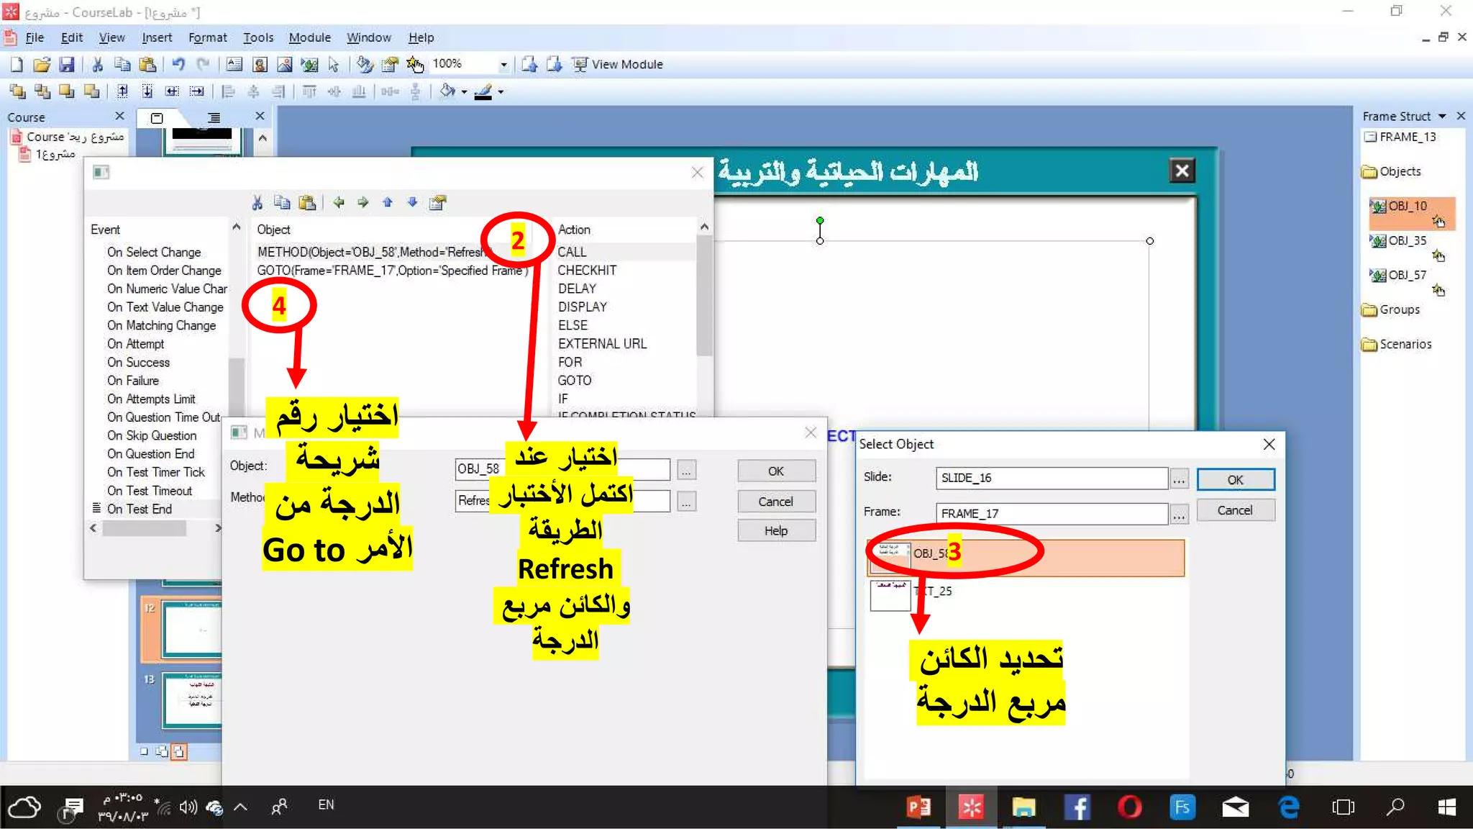Select the On Select Change event
The width and height of the screenshot is (1473, 829).
tap(154, 253)
